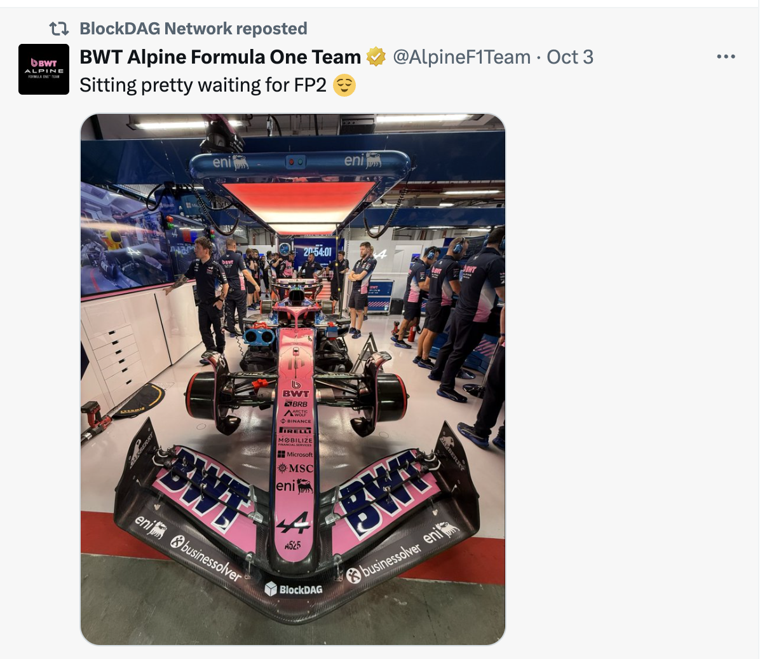
Task: Click the left eni logo on the overhead gantry
Action: [231, 162]
